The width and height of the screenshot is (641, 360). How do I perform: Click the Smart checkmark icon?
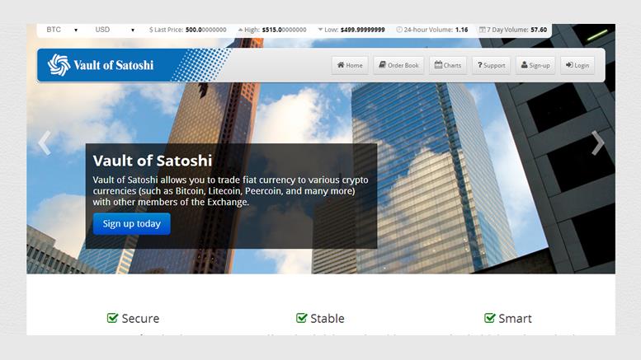(490, 318)
